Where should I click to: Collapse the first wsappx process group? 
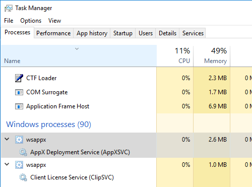(7, 139)
